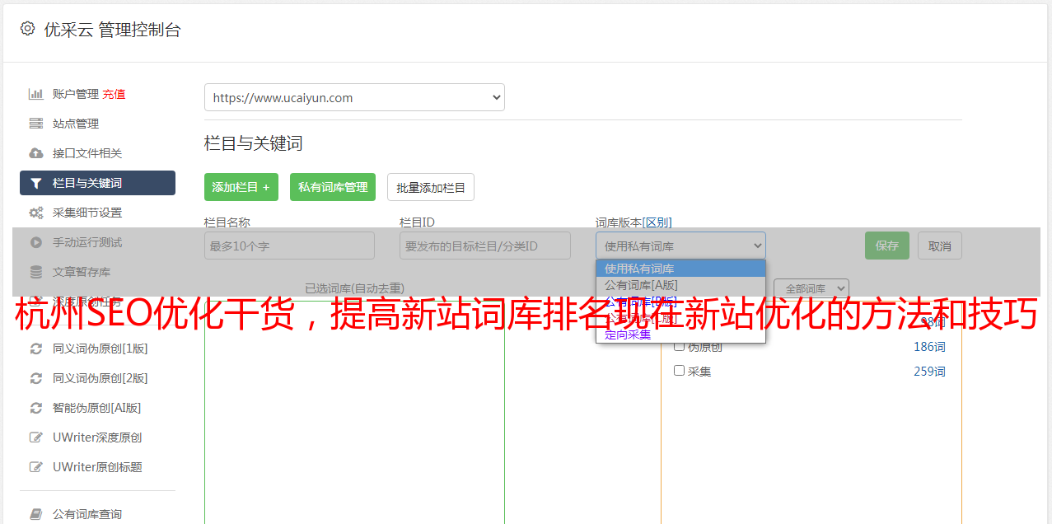This screenshot has width=1052, height=524.
Task: Open the 全部词库 filter dropdown
Action: point(811,289)
